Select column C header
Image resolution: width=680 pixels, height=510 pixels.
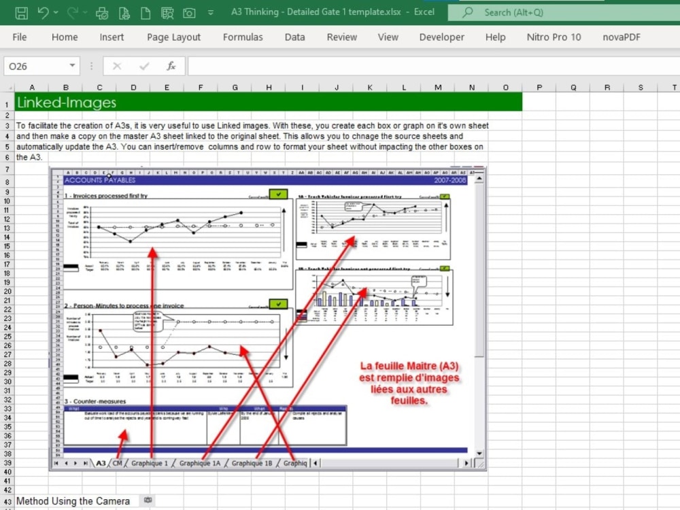99,88
